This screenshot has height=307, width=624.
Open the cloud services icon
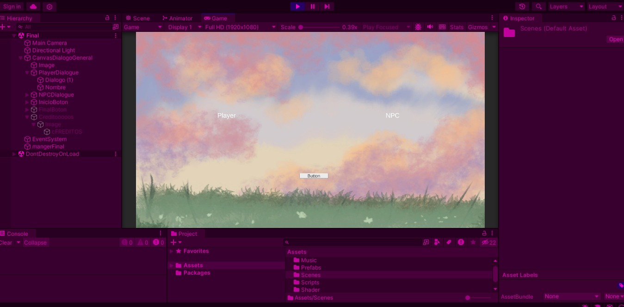click(33, 6)
